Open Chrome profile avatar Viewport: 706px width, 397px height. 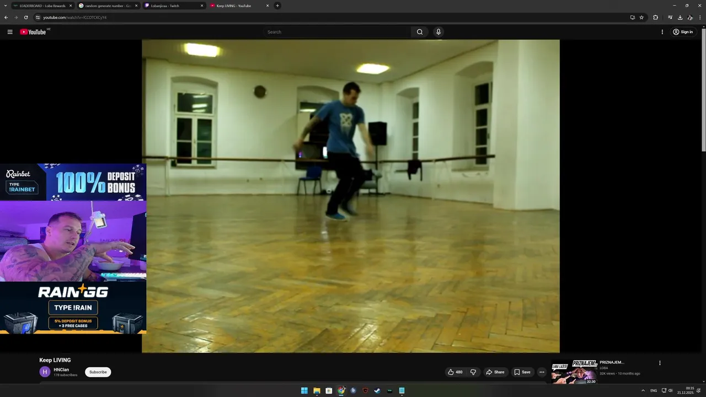pos(690,17)
